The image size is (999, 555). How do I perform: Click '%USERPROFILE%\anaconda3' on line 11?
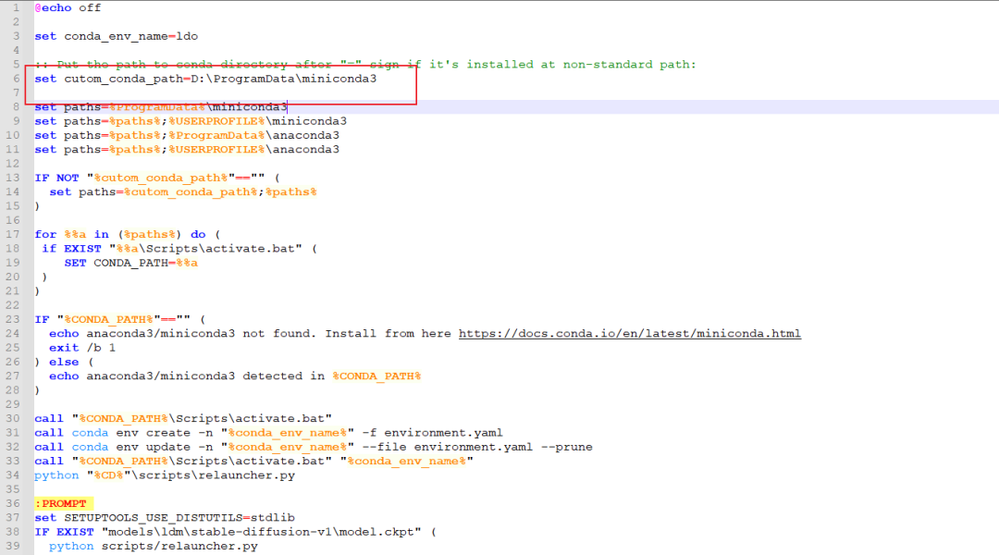253,149
